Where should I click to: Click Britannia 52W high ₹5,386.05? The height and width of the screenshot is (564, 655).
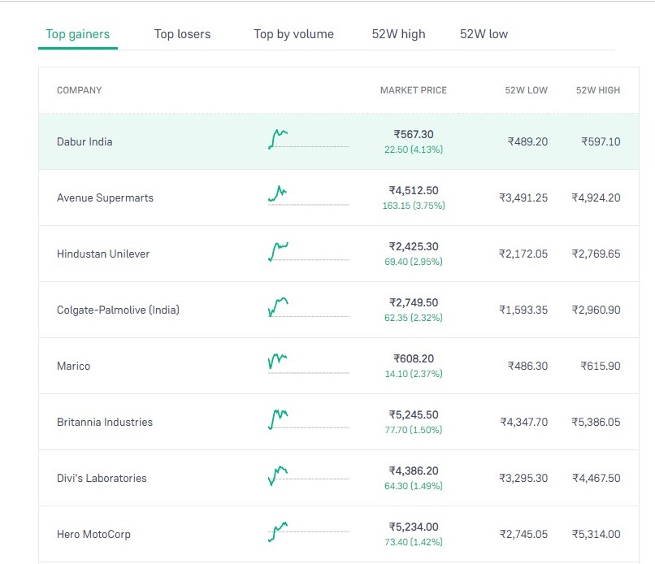point(596,422)
